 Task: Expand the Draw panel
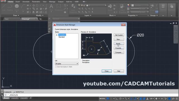tap(16, 15)
